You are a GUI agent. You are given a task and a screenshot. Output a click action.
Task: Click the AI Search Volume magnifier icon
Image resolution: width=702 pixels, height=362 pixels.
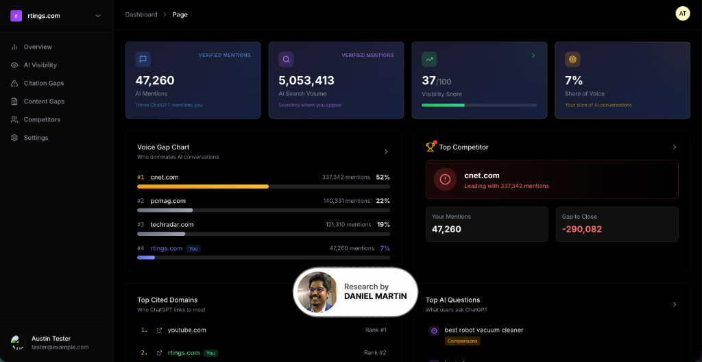pos(286,59)
